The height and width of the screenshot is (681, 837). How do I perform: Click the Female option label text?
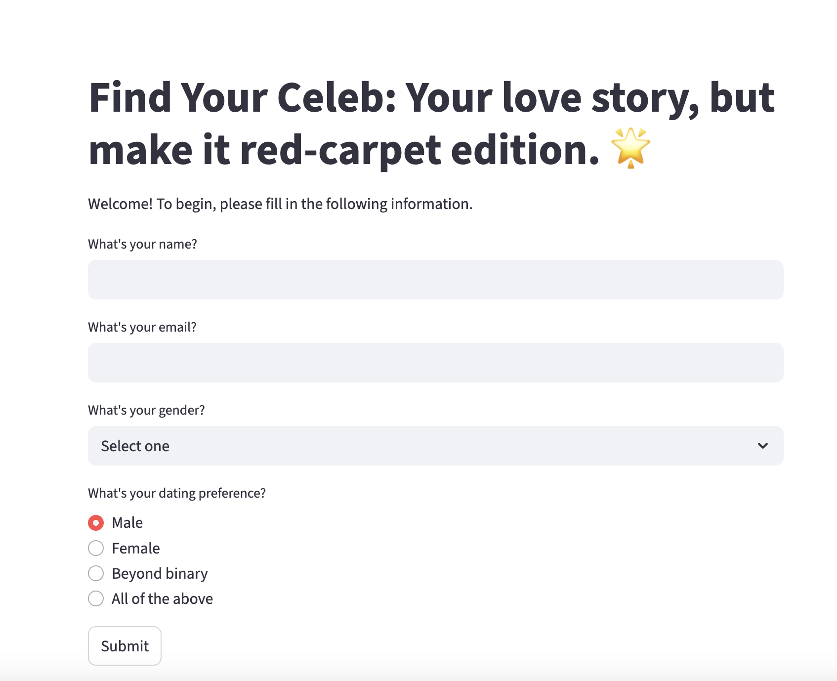tap(136, 549)
